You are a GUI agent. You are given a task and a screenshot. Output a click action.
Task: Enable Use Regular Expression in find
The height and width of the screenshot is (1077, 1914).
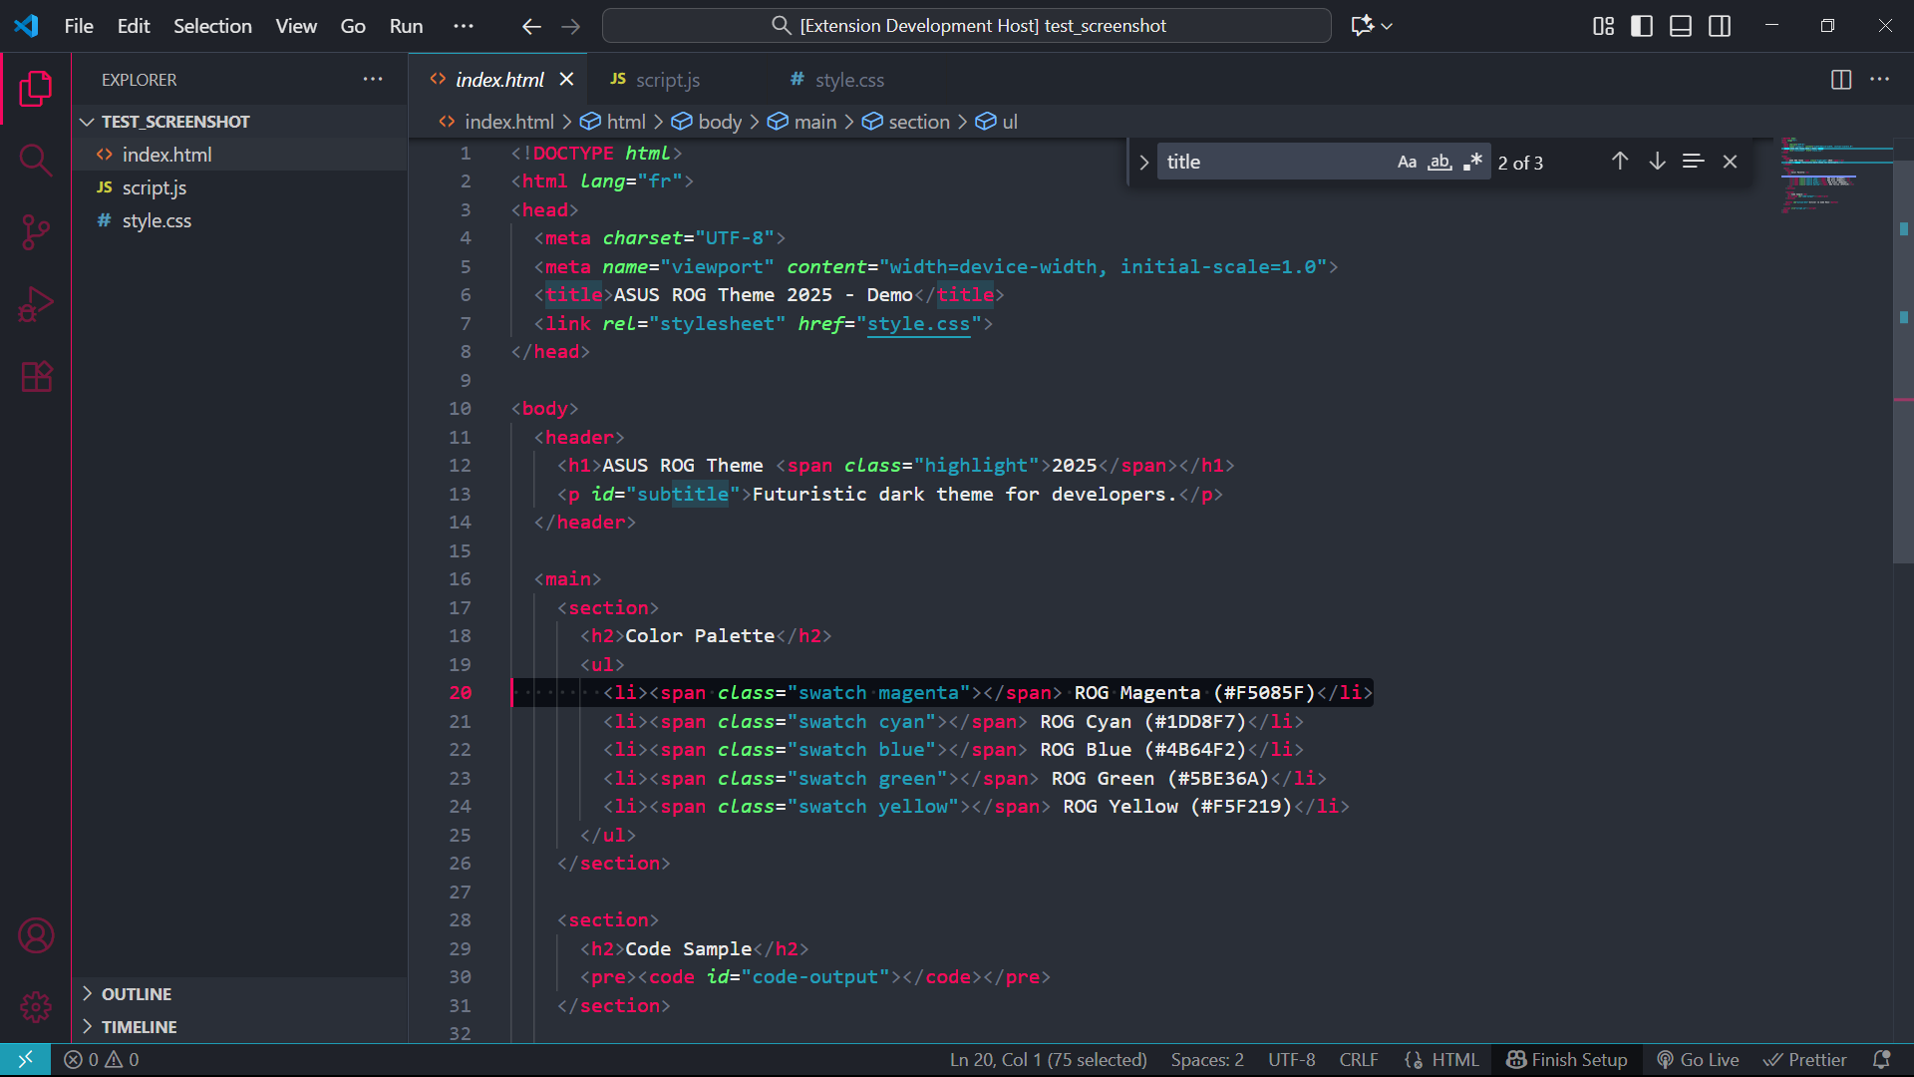coord(1472,162)
